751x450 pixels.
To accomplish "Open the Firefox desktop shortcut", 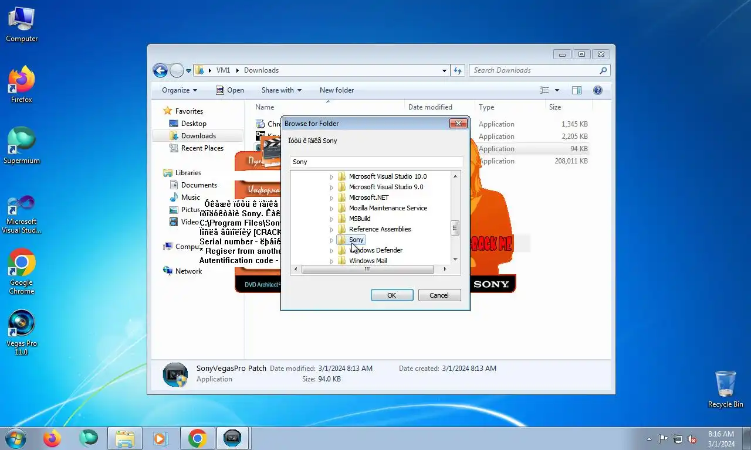I will pos(22,85).
